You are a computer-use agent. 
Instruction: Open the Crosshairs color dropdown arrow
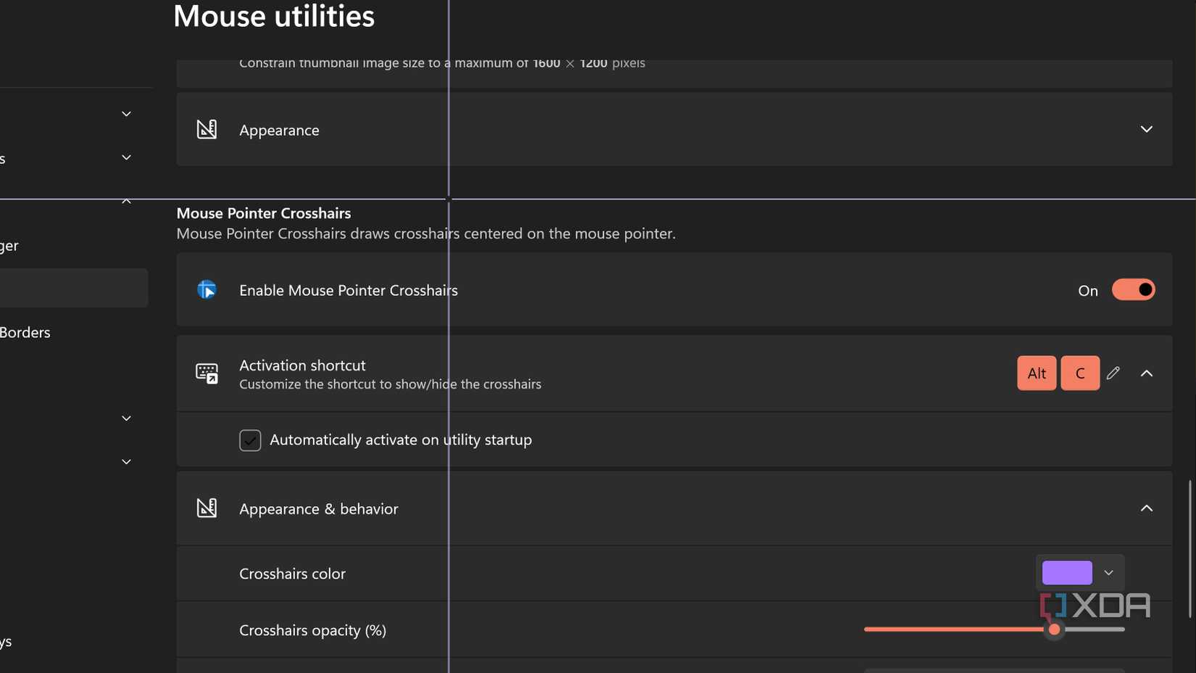click(1108, 573)
